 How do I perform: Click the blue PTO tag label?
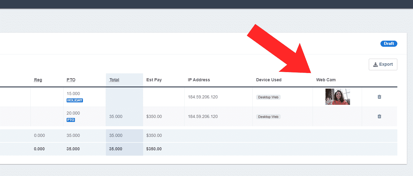coord(71,120)
